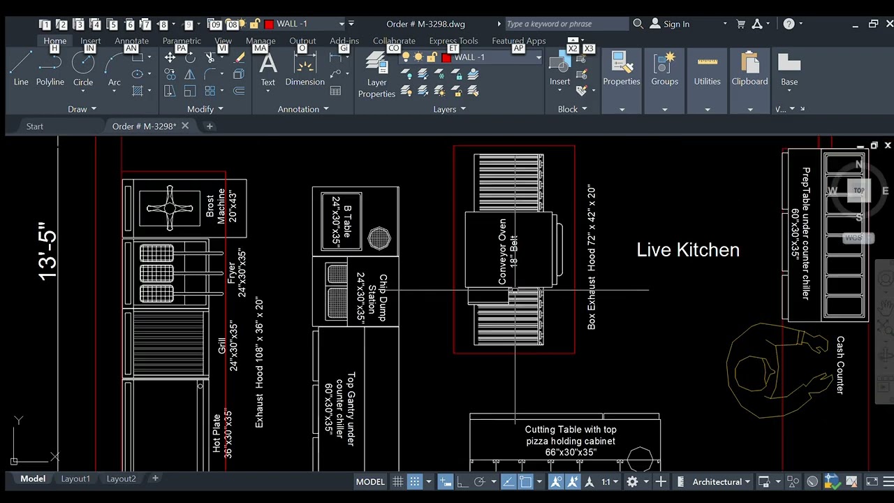Activate the Trim scissors tool

pyautogui.click(x=210, y=58)
